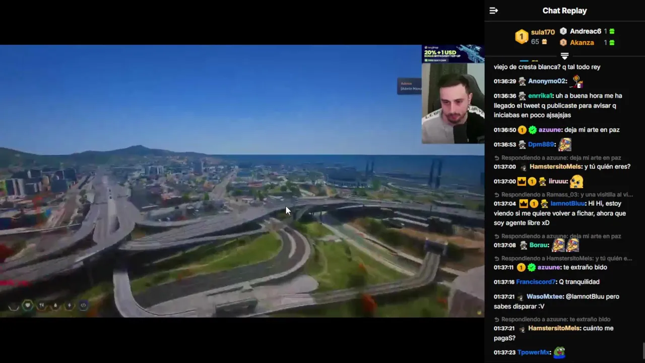Click the Chat Replay header title
The image size is (645, 363).
564,11
